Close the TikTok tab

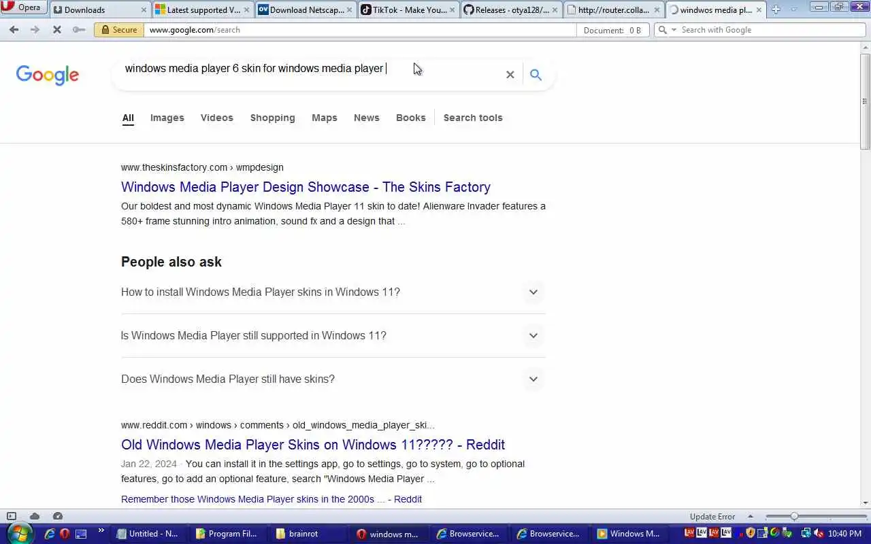[452, 10]
